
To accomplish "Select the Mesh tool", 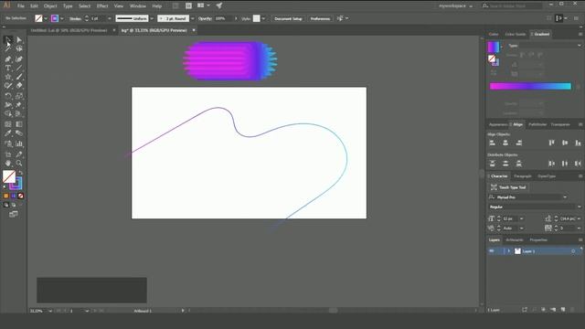I will [8, 124].
